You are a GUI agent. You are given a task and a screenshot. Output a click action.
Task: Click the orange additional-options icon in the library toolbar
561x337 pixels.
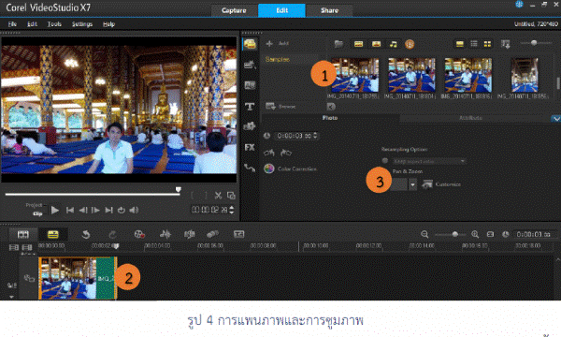410,44
